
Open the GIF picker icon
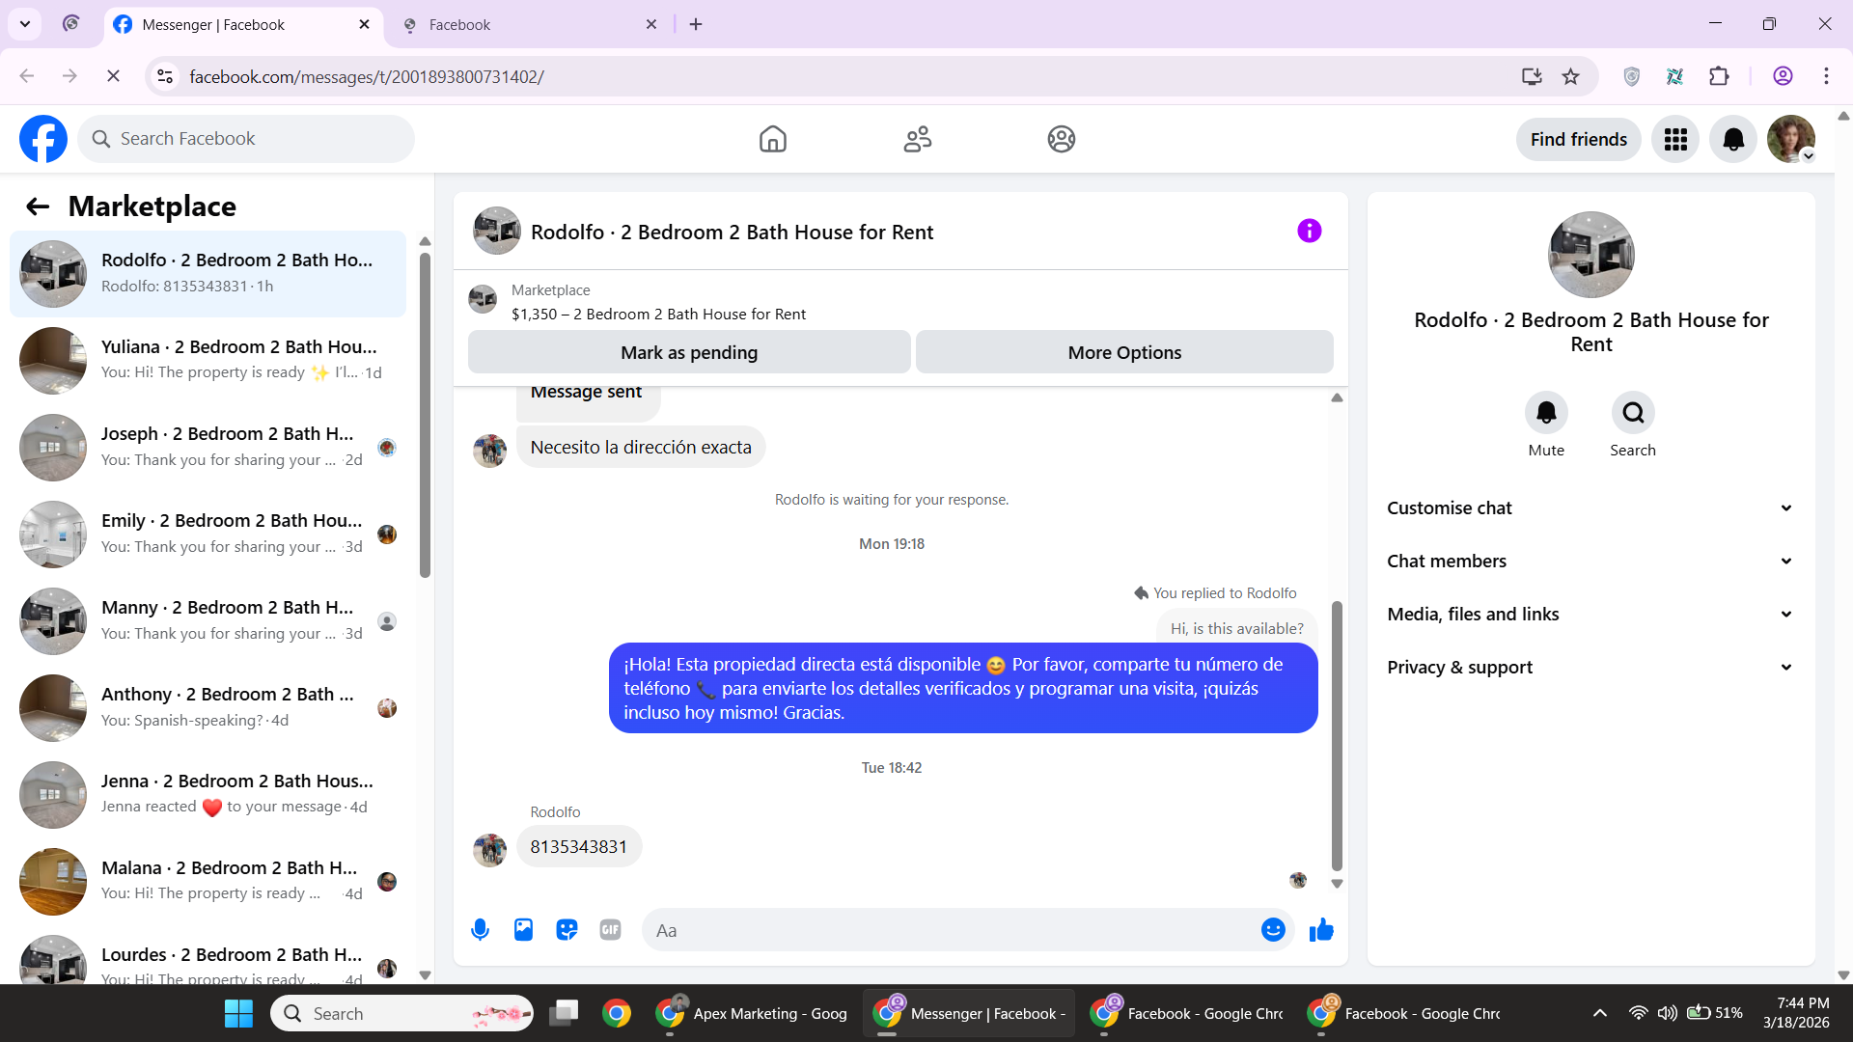coord(610,930)
